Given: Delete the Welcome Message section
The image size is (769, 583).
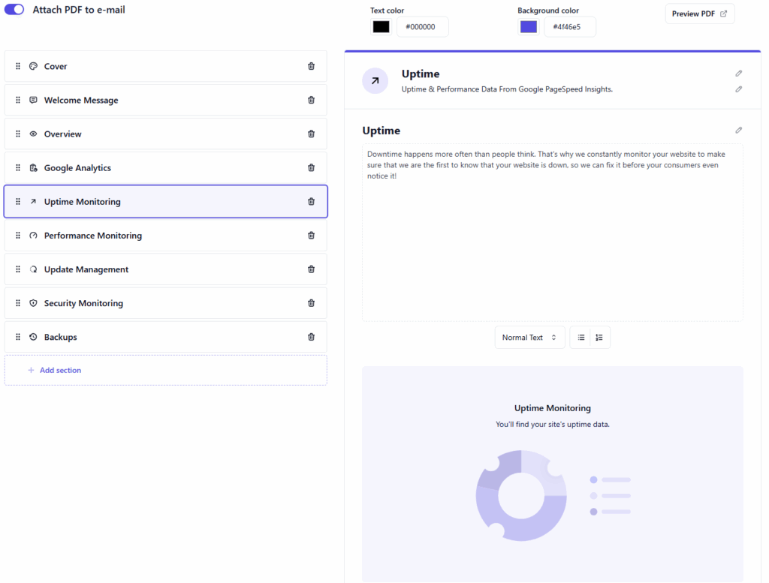Looking at the screenshot, I should (311, 100).
